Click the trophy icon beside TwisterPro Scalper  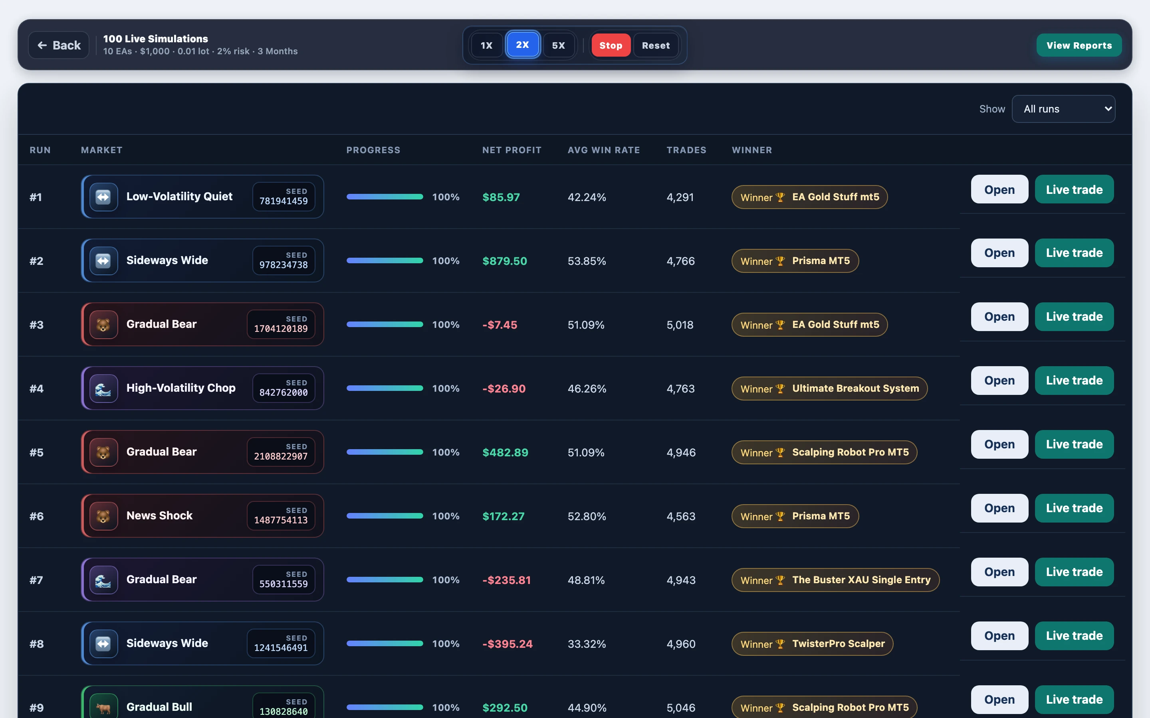click(780, 644)
